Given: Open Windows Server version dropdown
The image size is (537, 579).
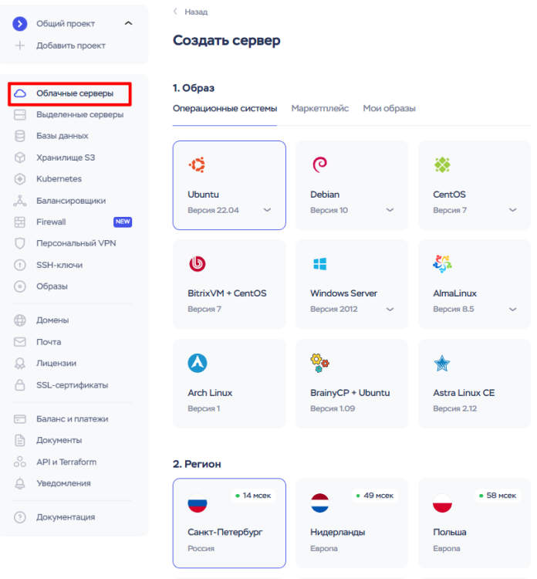Looking at the screenshot, I should coord(390,309).
